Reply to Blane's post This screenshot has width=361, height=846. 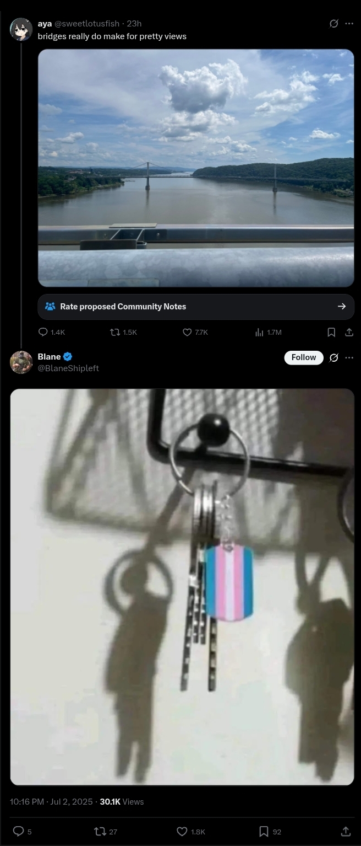[18, 832]
